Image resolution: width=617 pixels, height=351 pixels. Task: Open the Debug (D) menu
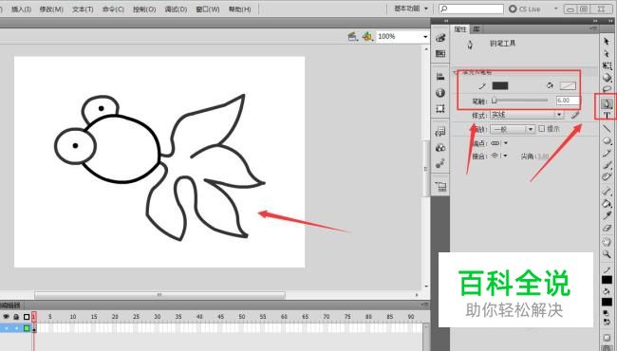coord(176,9)
